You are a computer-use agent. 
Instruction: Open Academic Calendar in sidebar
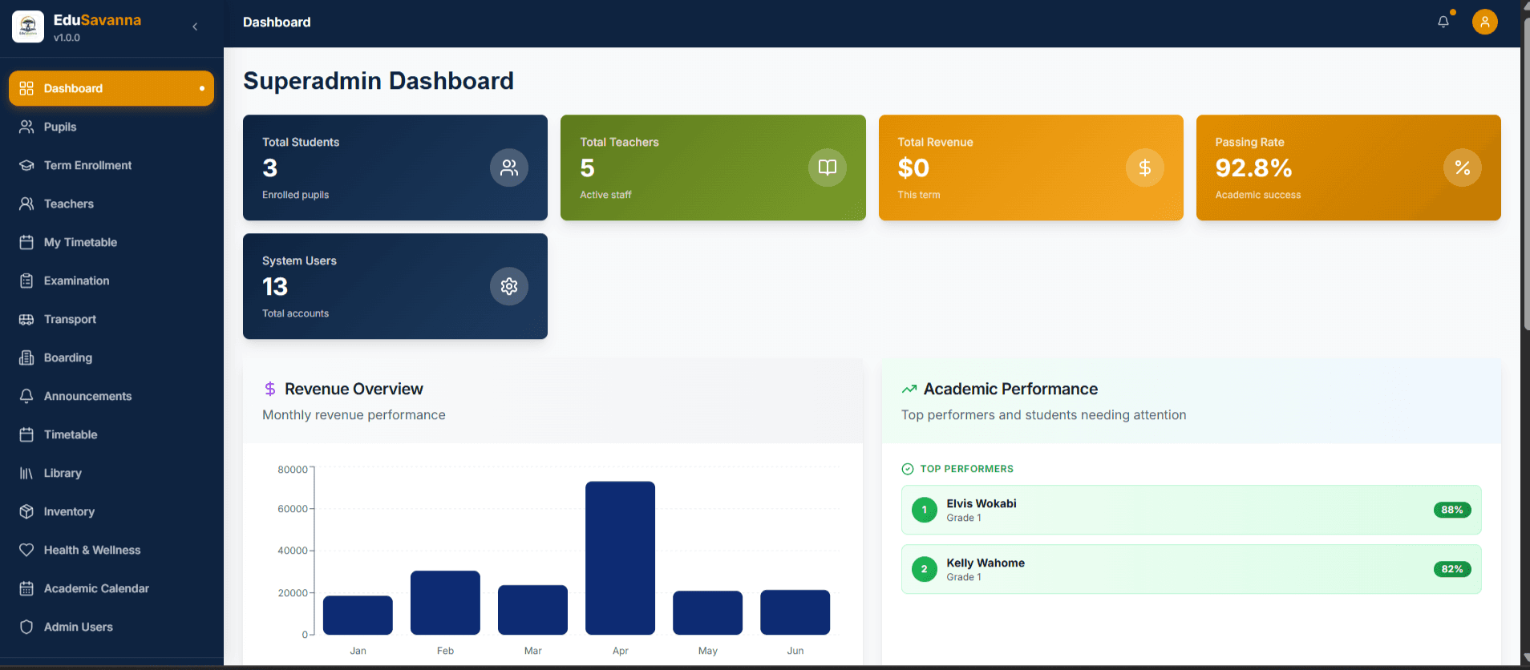(111, 588)
